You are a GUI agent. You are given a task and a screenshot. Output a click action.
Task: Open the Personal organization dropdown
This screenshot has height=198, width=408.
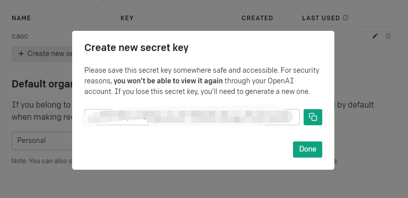tap(42, 141)
